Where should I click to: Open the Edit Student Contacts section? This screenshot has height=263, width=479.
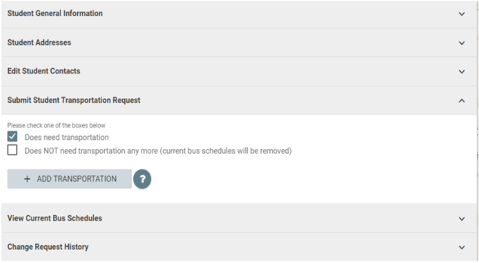pos(239,72)
